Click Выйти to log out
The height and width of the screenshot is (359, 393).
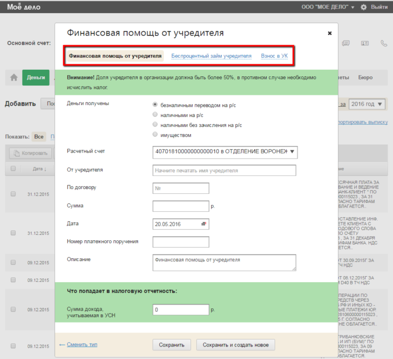(x=379, y=7)
